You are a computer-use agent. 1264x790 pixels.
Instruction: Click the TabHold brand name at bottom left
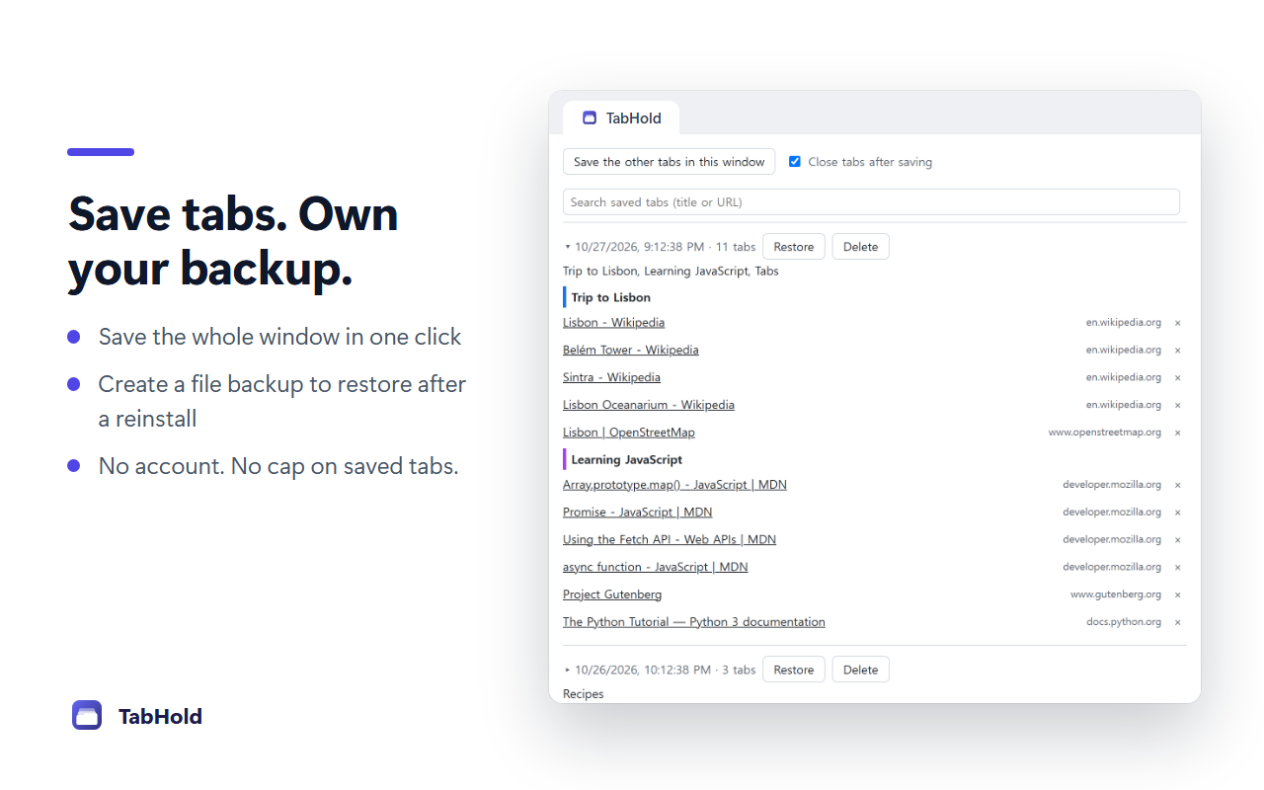click(160, 717)
